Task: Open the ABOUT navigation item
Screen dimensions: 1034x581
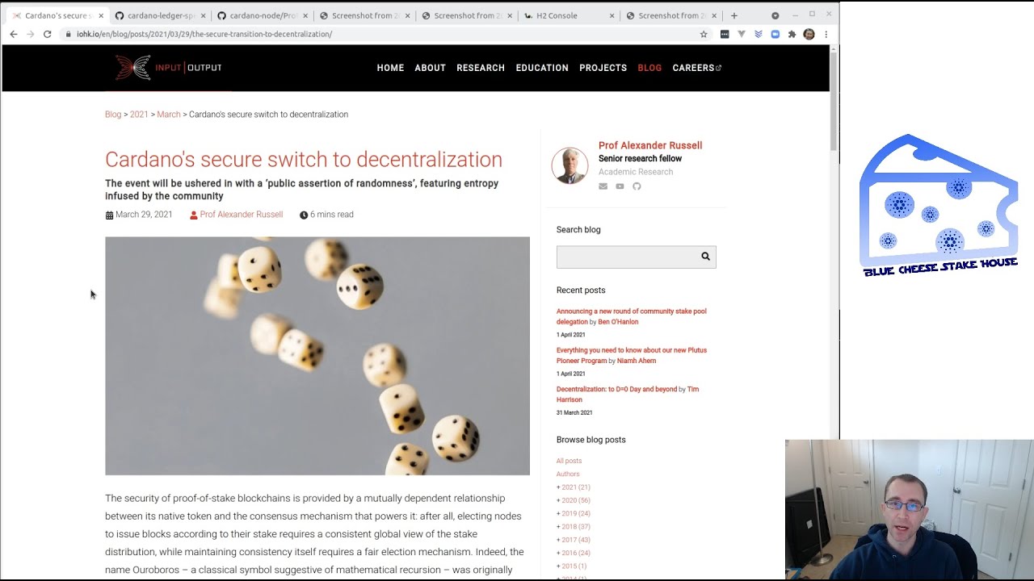Action: (x=430, y=68)
